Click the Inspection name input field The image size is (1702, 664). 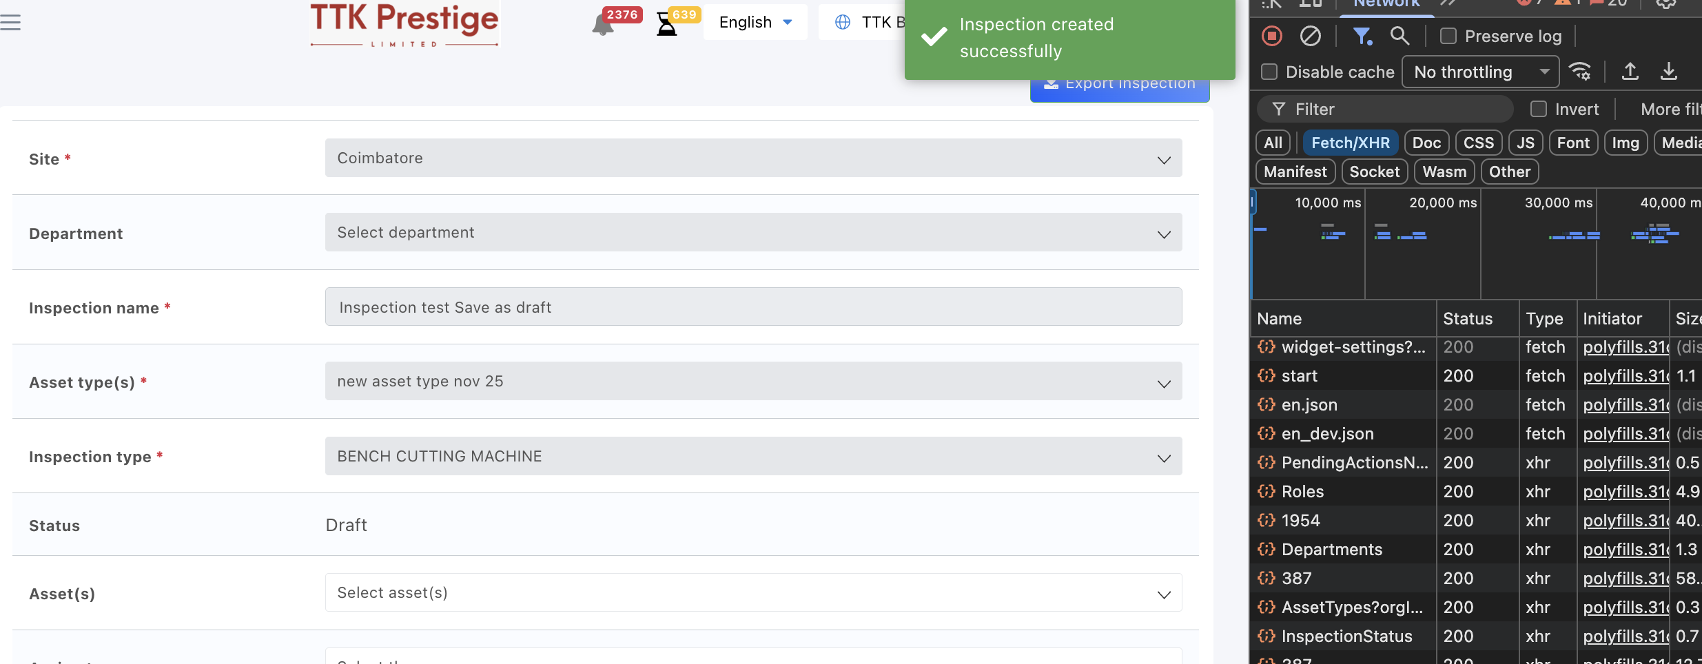pos(753,307)
